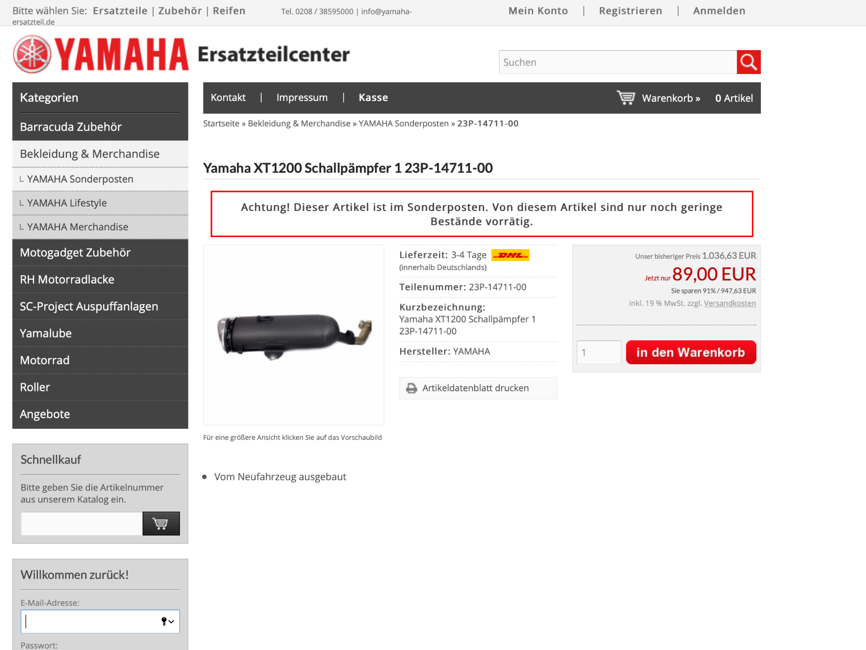Click the in den Warenkorb button
The height and width of the screenshot is (650, 866).
[691, 352]
